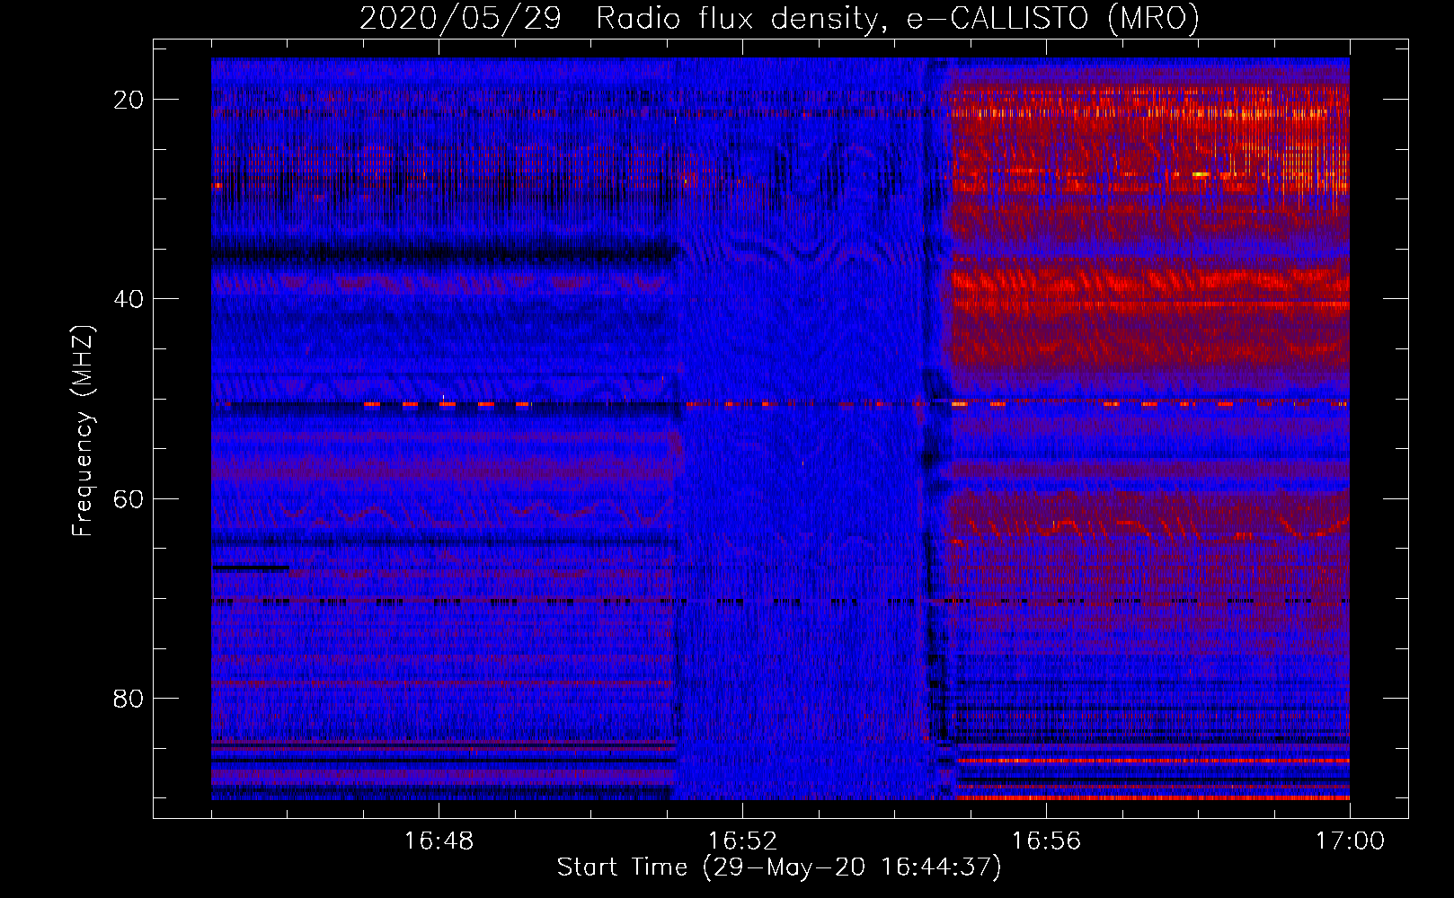Click the "Start Time (29-May-20 16:44:37)" x-axis label
This screenshot has height=898, width=1454.
pyautogui.click(x=779, y=867)
